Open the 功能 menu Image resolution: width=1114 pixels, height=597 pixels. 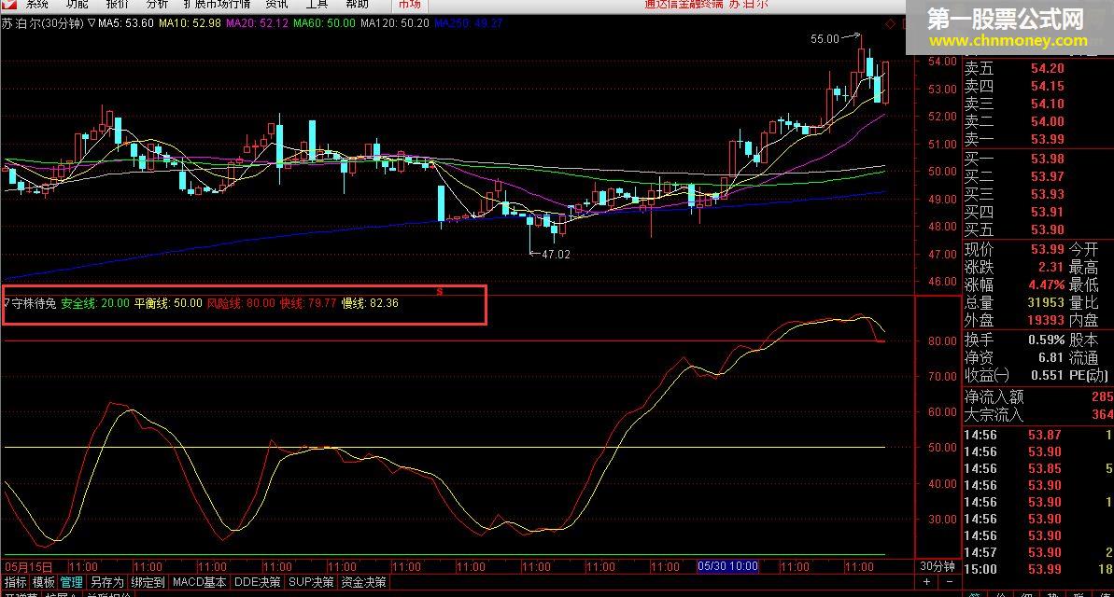click(77, 5)
